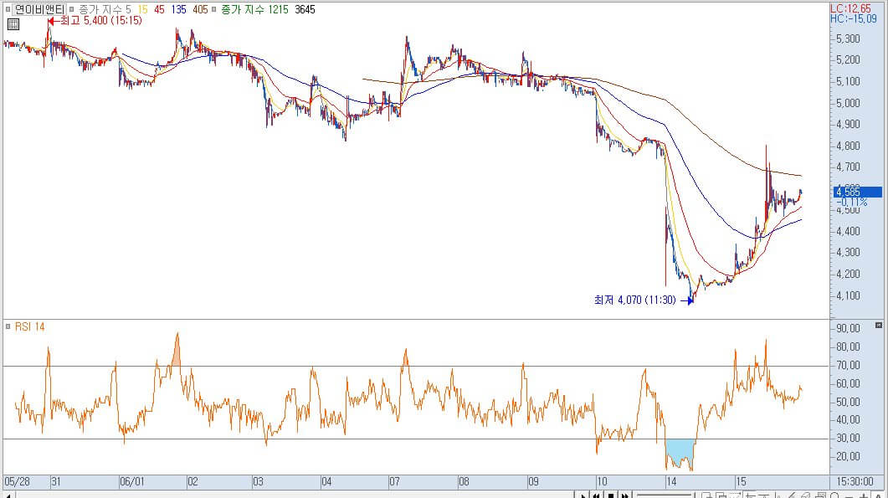The image size is (888, 498).
Task: Click the small icon at RSI panel corner
Action: [x=878, y=326]
